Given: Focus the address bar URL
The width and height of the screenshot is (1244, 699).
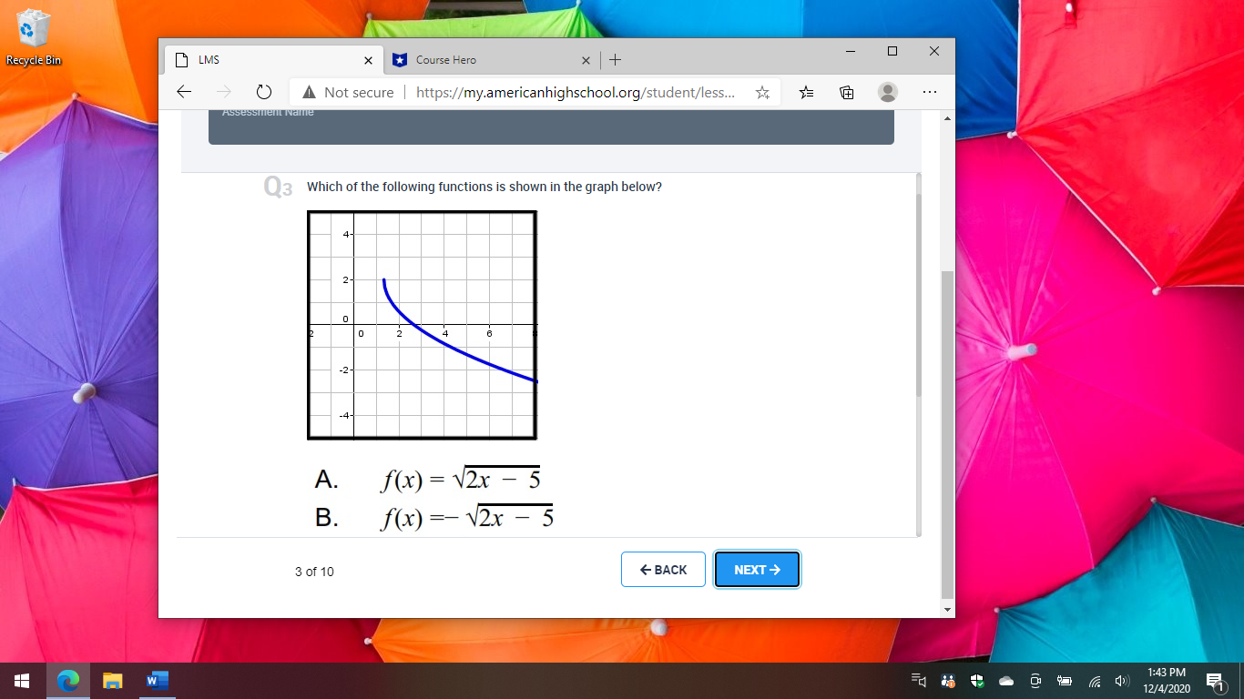Looking at the screenshot, I should pos(576,92).
